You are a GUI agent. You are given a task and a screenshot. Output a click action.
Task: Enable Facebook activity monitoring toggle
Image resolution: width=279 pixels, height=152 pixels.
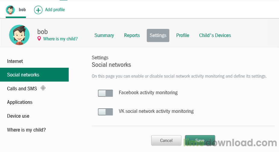(105, 93)
